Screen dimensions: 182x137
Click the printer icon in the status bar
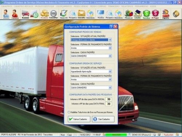[x=154, y=135]
